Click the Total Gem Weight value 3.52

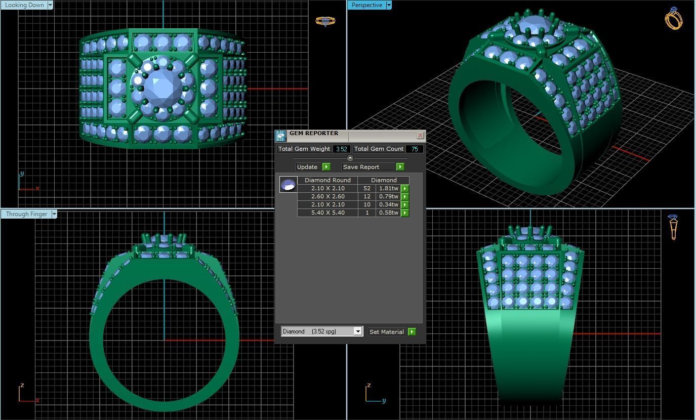342,149
